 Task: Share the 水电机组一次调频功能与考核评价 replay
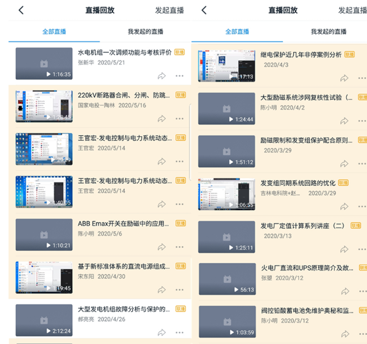pyautogui.click(x=162, y=76)
